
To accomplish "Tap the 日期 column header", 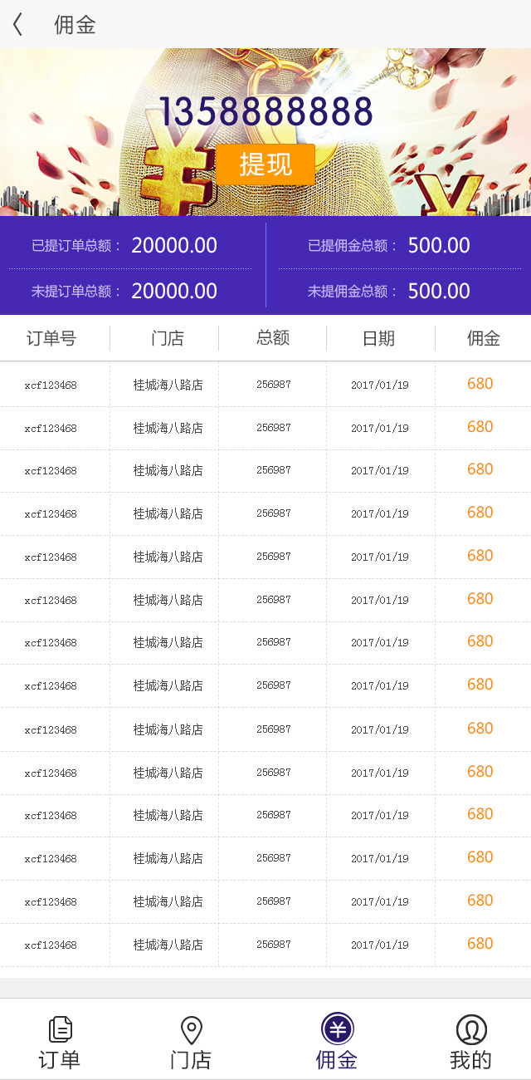I will click(379, 338).
